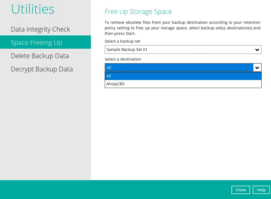Open the Data Integrity Check utility
Viewport: 271px width, 199px height.
(x=40, y=29)
